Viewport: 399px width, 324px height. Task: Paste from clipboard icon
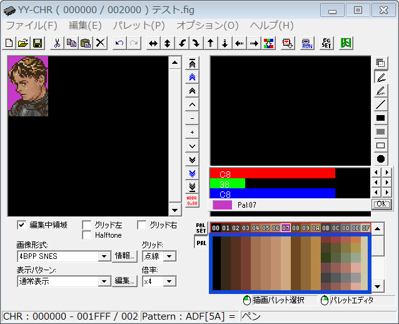click(x=86, y=43)
